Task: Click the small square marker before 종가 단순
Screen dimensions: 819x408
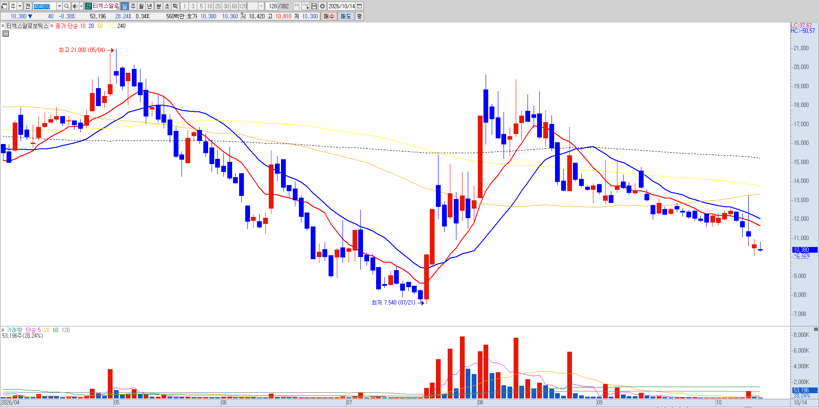Action: [52, 26]
